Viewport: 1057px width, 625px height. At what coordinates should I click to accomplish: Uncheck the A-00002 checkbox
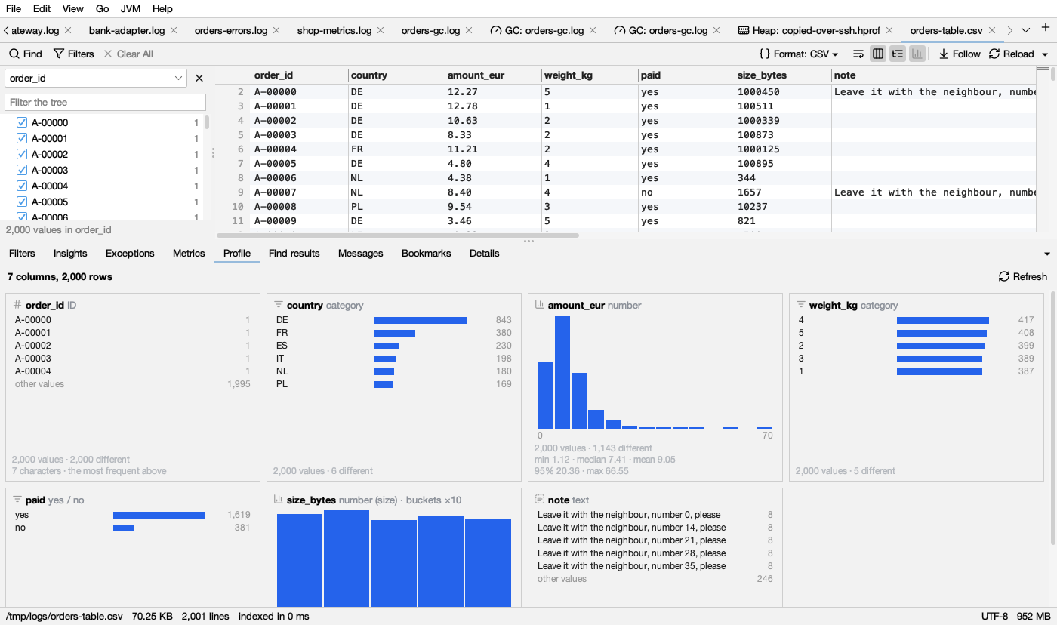click(x=22, y=154)
